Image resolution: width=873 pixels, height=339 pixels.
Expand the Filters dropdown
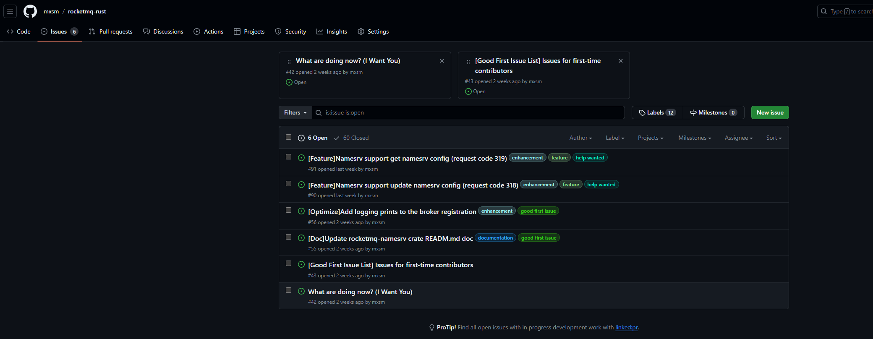[x=295, y=112]
